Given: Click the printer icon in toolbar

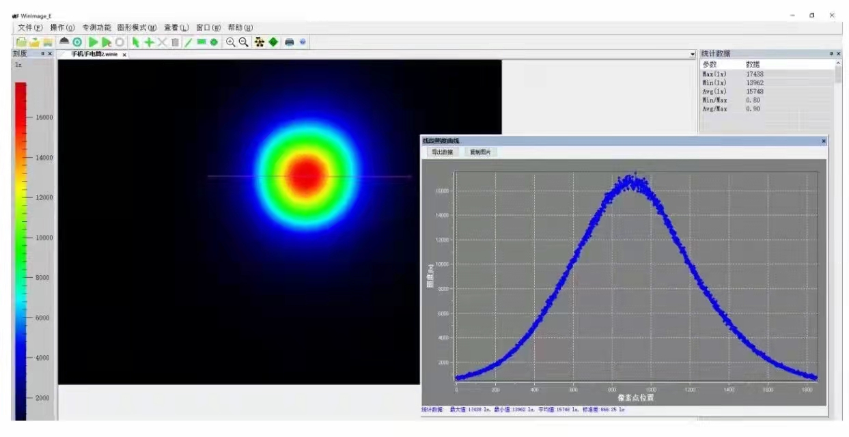Looking at the screenshot, I should 289,42.
